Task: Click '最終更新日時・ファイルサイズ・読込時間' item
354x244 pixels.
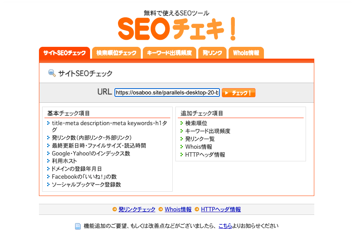Action: point(99,146)
